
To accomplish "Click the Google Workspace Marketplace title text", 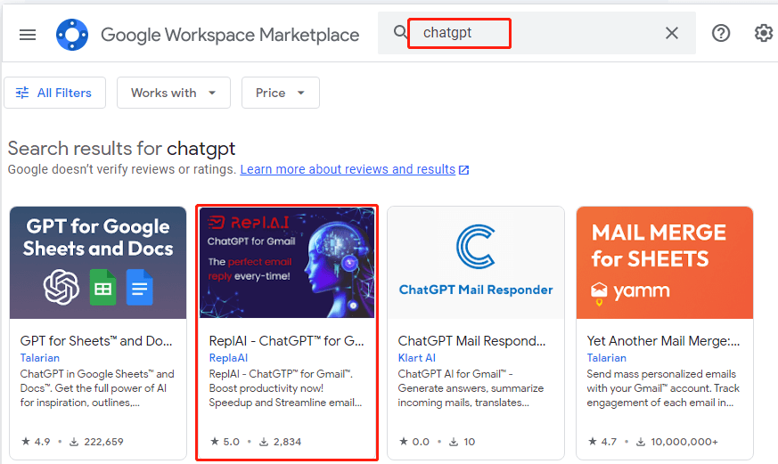I will (230, 36).
